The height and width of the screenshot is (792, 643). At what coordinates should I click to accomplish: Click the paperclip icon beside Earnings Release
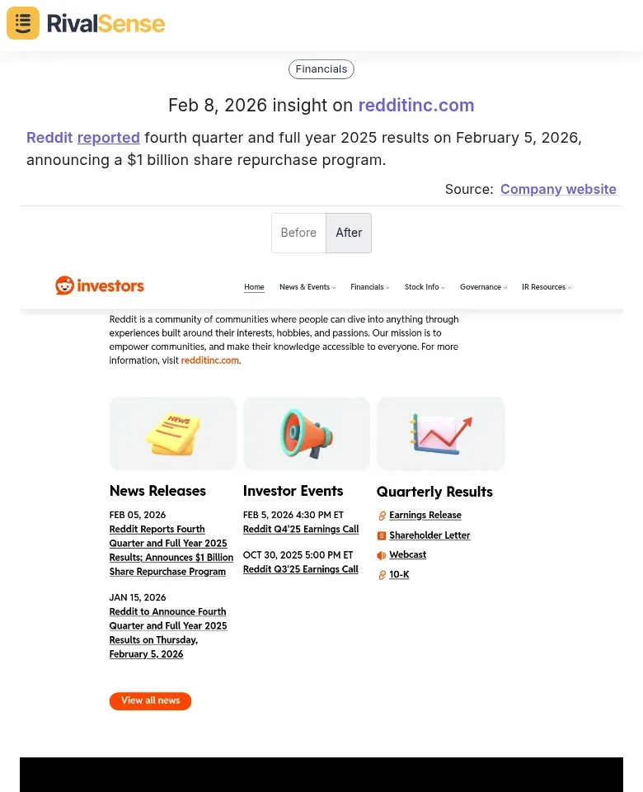click(381, 515)
